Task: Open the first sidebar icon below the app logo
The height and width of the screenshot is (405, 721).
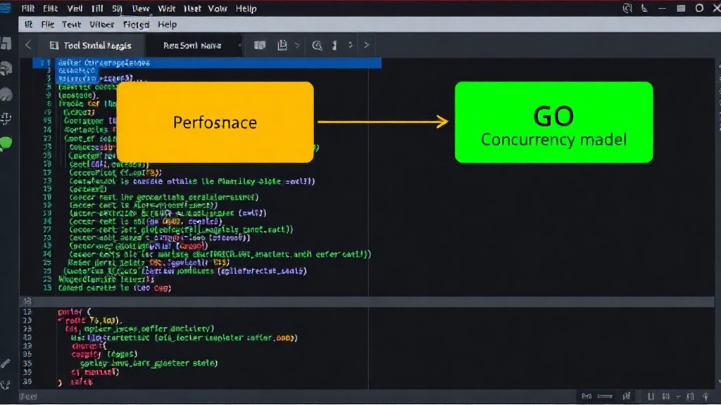Action: coord(6,44)
